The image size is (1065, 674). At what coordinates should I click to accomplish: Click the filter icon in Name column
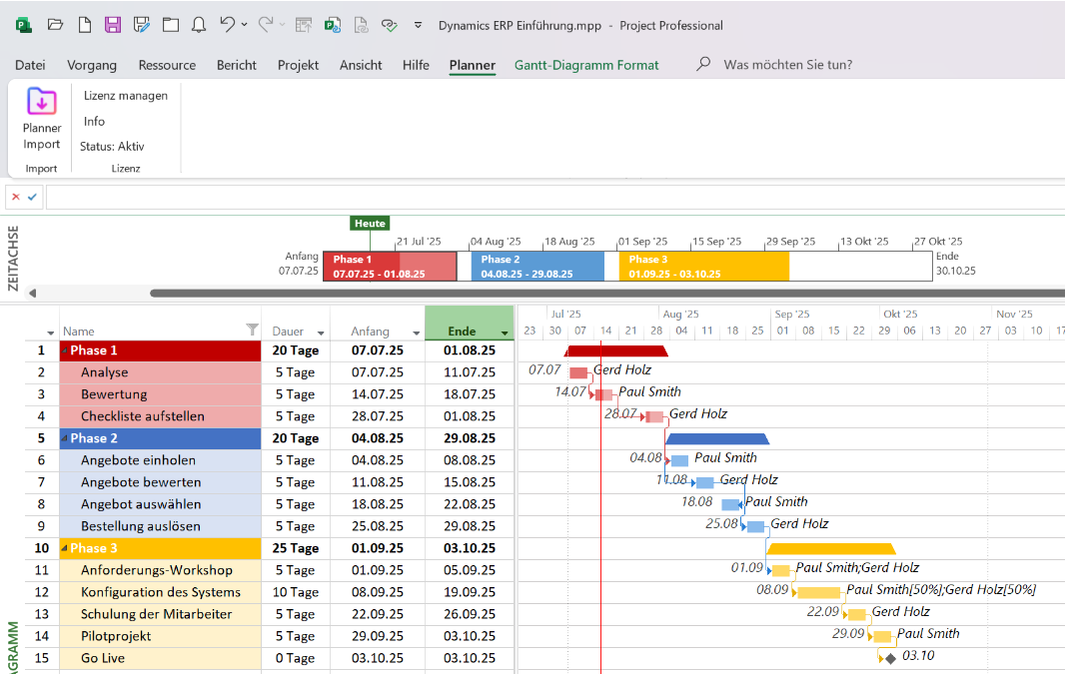pos(252,331)
